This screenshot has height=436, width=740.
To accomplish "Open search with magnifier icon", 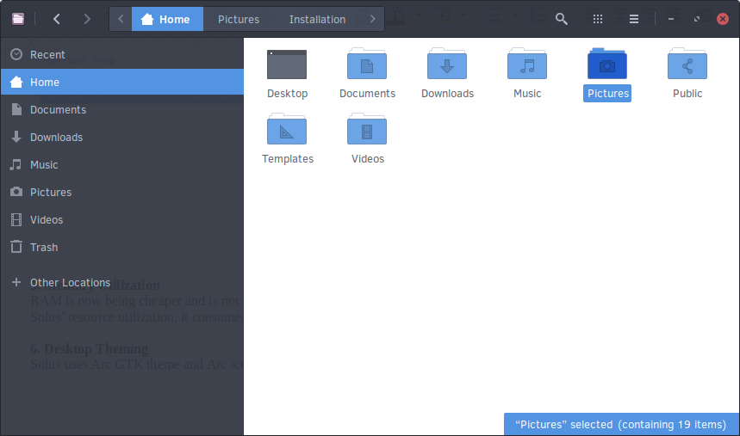I will click(561, 19).
